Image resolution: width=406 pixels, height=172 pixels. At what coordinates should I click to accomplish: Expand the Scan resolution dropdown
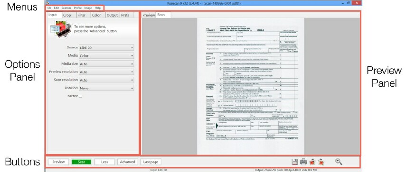[106, 80]
